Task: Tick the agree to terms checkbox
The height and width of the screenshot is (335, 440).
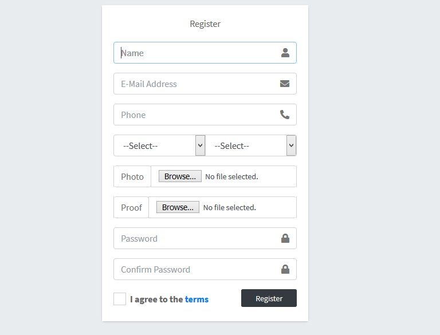Action: (x=120, y=299)
